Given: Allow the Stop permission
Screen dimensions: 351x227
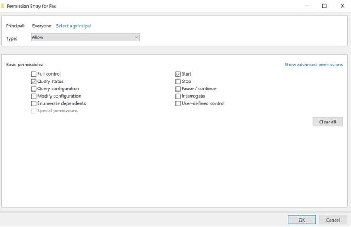Looking at the screenshot, I should (x=178, y=81).
